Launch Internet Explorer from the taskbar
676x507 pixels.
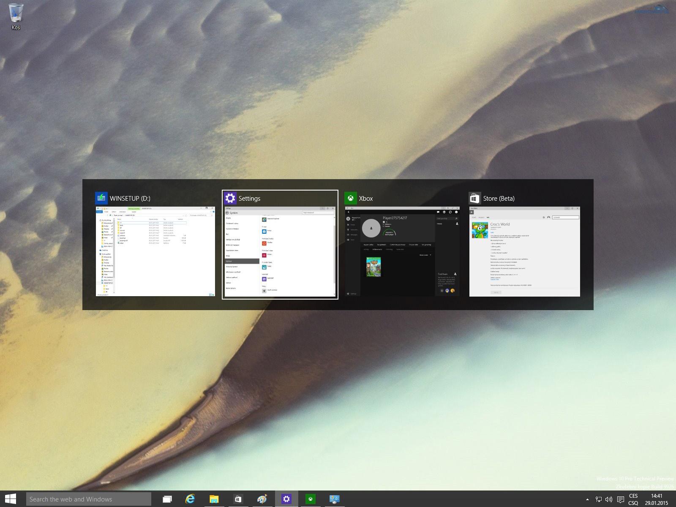[x=190, y=499]
